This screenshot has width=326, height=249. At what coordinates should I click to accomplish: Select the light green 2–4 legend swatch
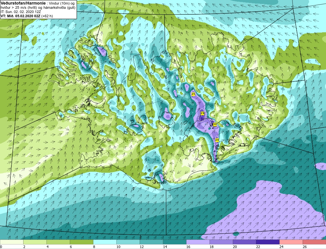[x=35, y=242]
